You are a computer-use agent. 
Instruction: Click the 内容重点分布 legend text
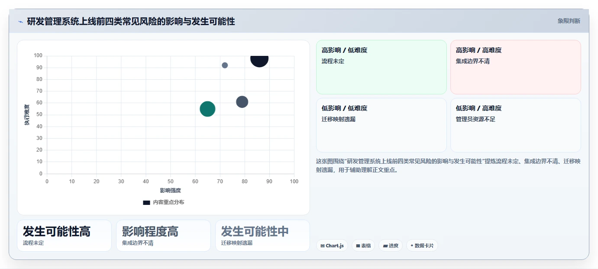[168, 202]
